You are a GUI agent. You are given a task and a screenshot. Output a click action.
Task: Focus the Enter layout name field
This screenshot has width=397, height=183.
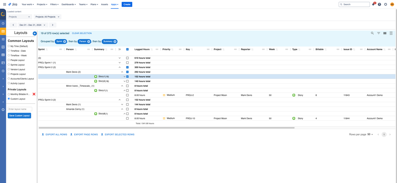20,109
